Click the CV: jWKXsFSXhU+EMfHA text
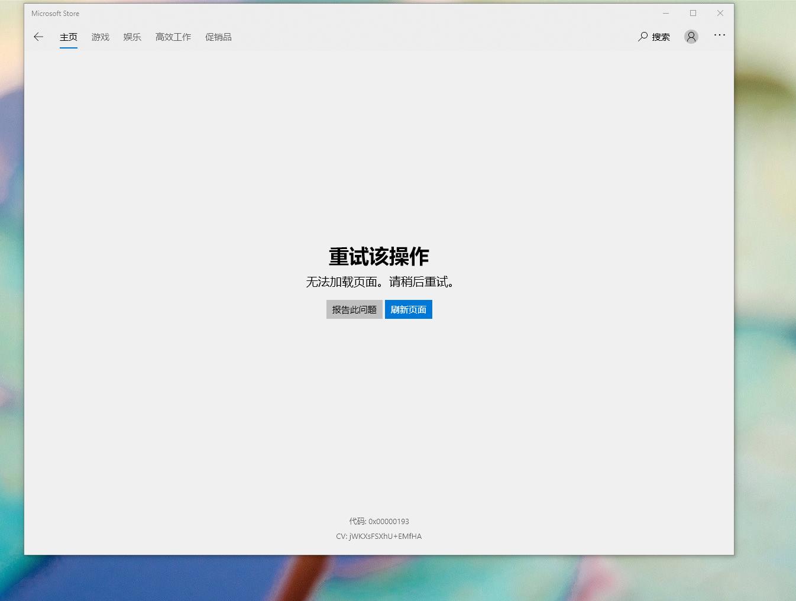 click(379, 536)
